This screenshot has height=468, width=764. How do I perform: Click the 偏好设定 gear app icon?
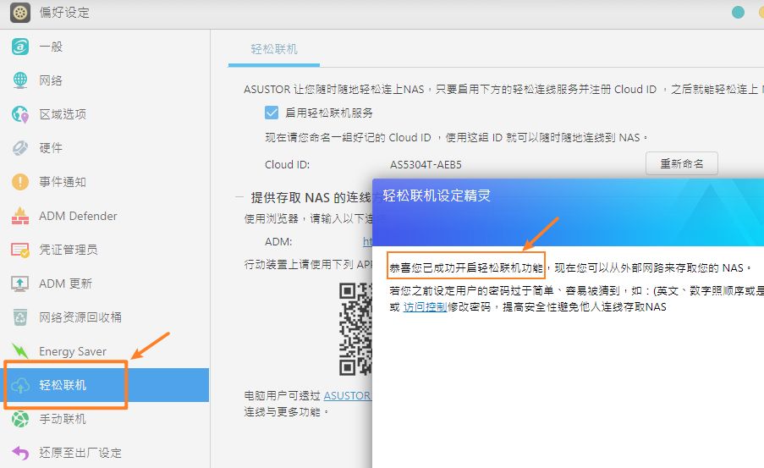tap(20, 13)
